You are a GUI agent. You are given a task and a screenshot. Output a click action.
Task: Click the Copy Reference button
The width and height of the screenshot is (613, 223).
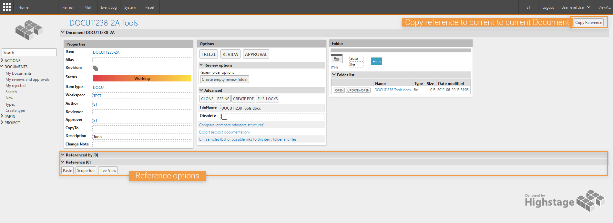click(x=588, y=22)
